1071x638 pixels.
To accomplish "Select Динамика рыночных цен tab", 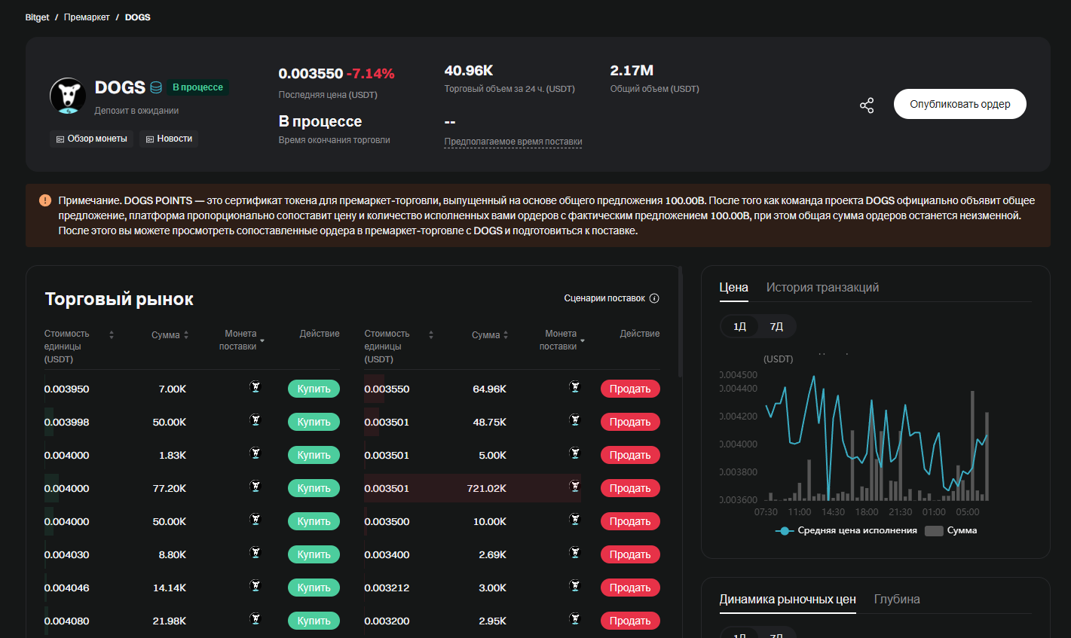I will [x=788, y=600].
